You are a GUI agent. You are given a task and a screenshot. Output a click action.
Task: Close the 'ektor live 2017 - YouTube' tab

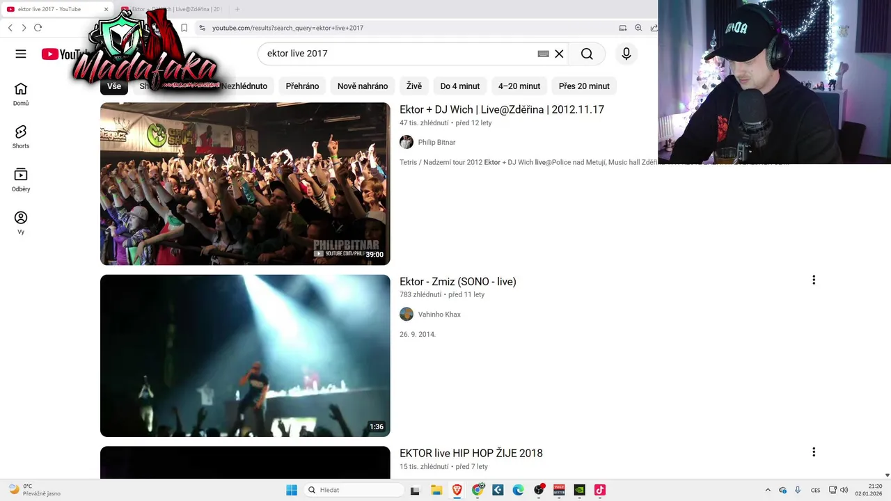click(x=107, y=9)
